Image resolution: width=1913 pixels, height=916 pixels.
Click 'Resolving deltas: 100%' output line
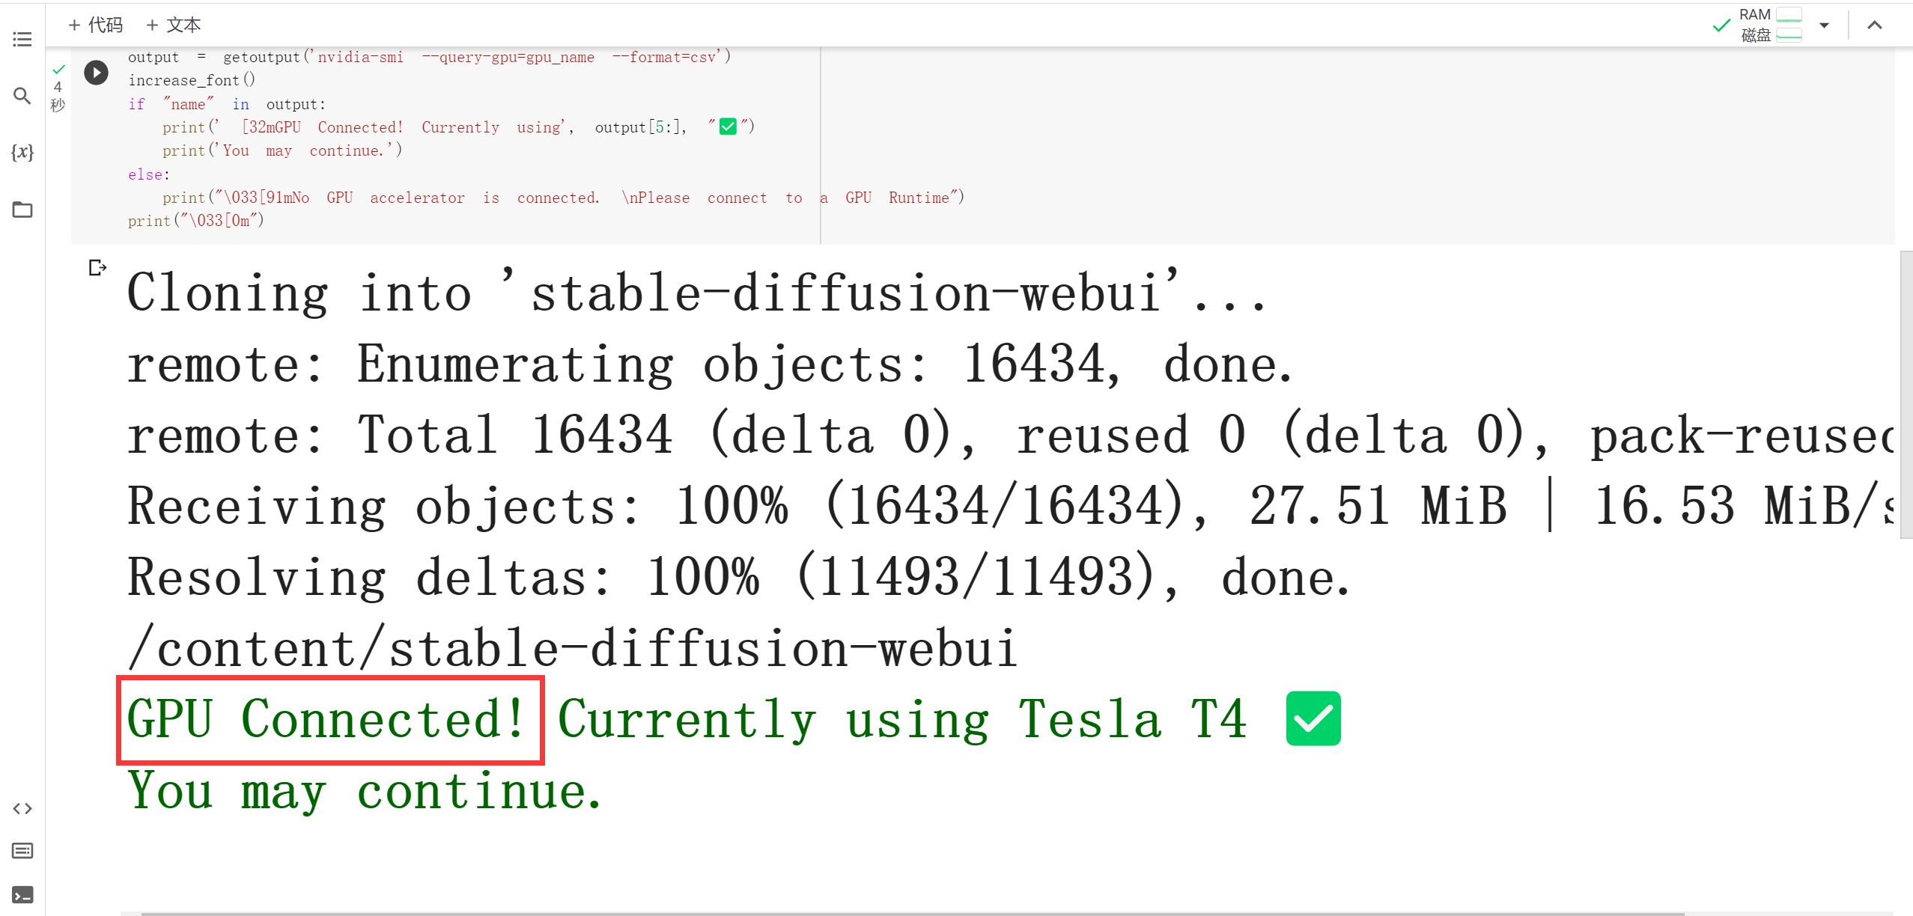click(x=738, y=577)
